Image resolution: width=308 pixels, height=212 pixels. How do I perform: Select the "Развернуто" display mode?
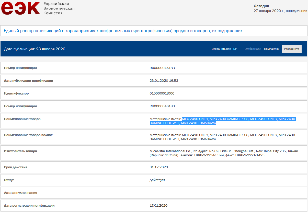pos(292,49)
